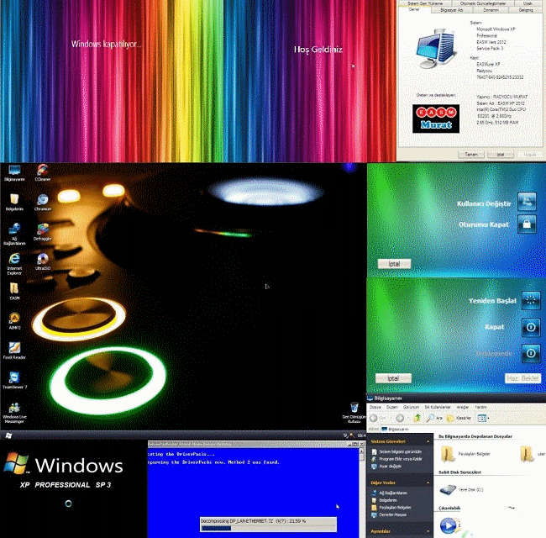Launch UltraISO from the desktop
This screenshot has height=538, width=546.
click(43, 261)
